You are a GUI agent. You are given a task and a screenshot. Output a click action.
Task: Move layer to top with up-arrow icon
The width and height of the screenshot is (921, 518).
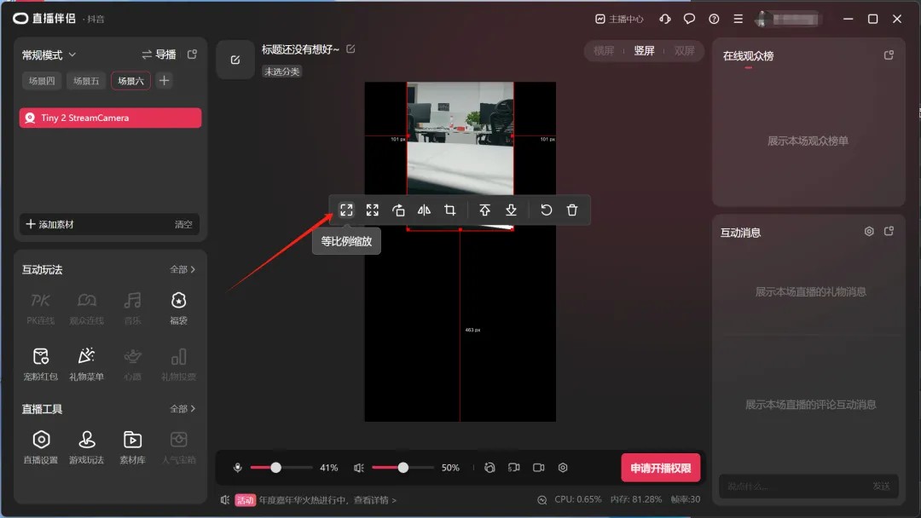click(484, 210)
